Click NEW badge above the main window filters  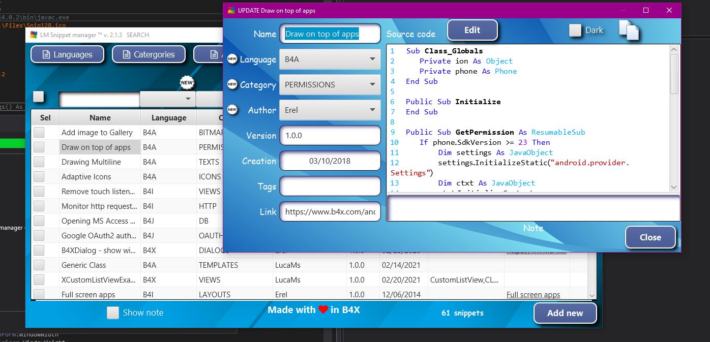pyautogui.click(x=187, y=82)
